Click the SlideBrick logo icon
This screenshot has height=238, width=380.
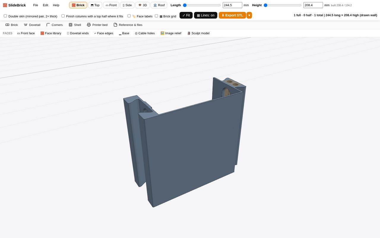(5, 5)
